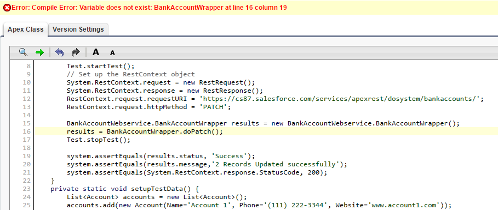Click line number 12 in gutter
The height and width of the screenshot is (210, 498).
coord(27,99)
